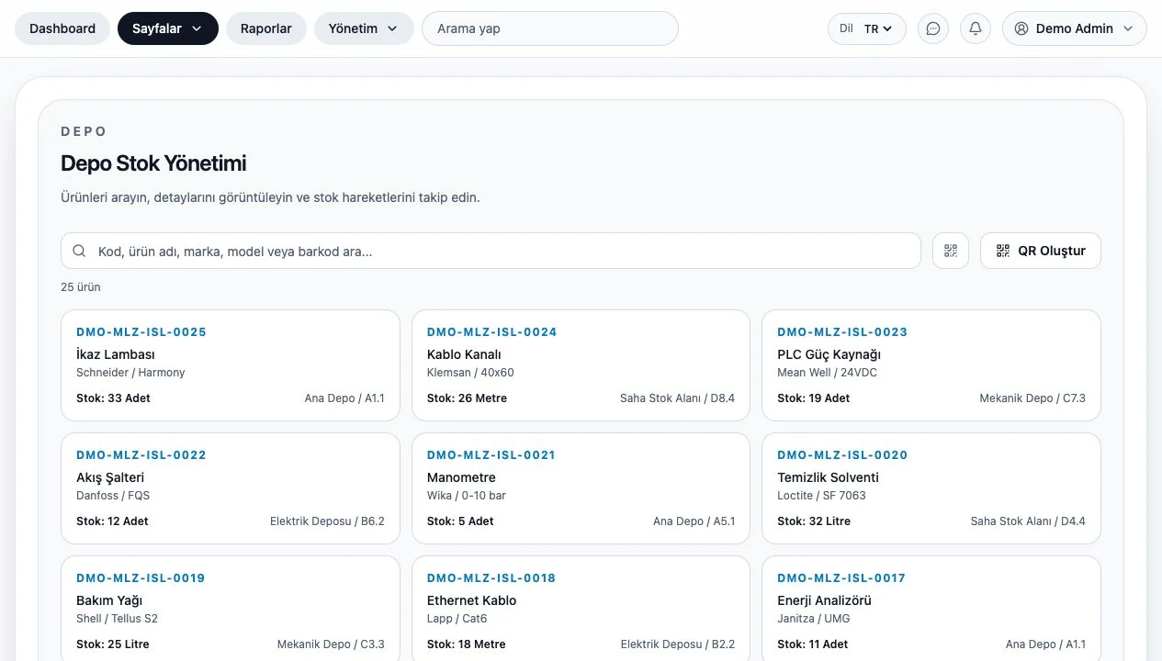Open the Raporlar page

click(x=266, y=28)
